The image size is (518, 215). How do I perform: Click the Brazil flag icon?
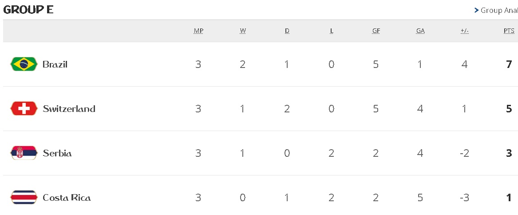(24, 64)
